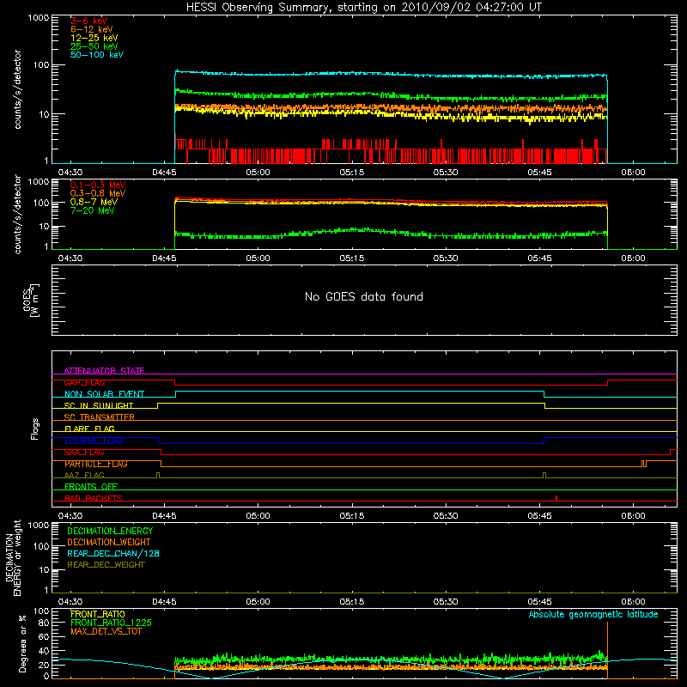Click the 0.8-7 MeV legend label
687x687 pixels.
point(94,202)
